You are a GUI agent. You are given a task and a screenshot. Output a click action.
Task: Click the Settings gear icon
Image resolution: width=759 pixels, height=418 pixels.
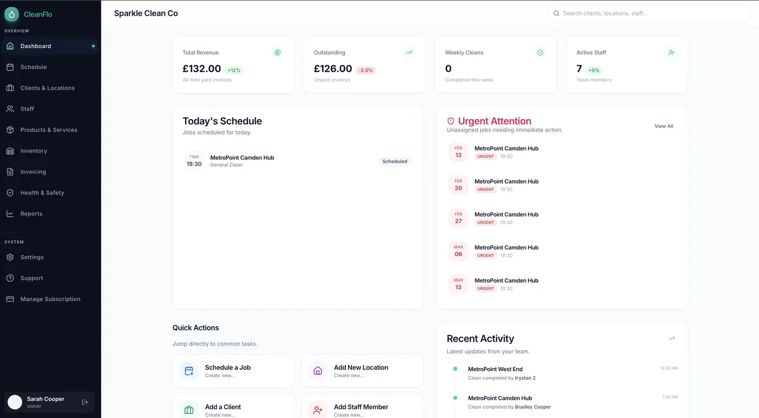pyautogui.click(x=11, y=257)
